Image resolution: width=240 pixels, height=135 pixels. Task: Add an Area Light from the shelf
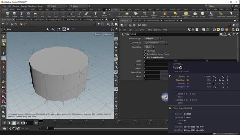144,14
